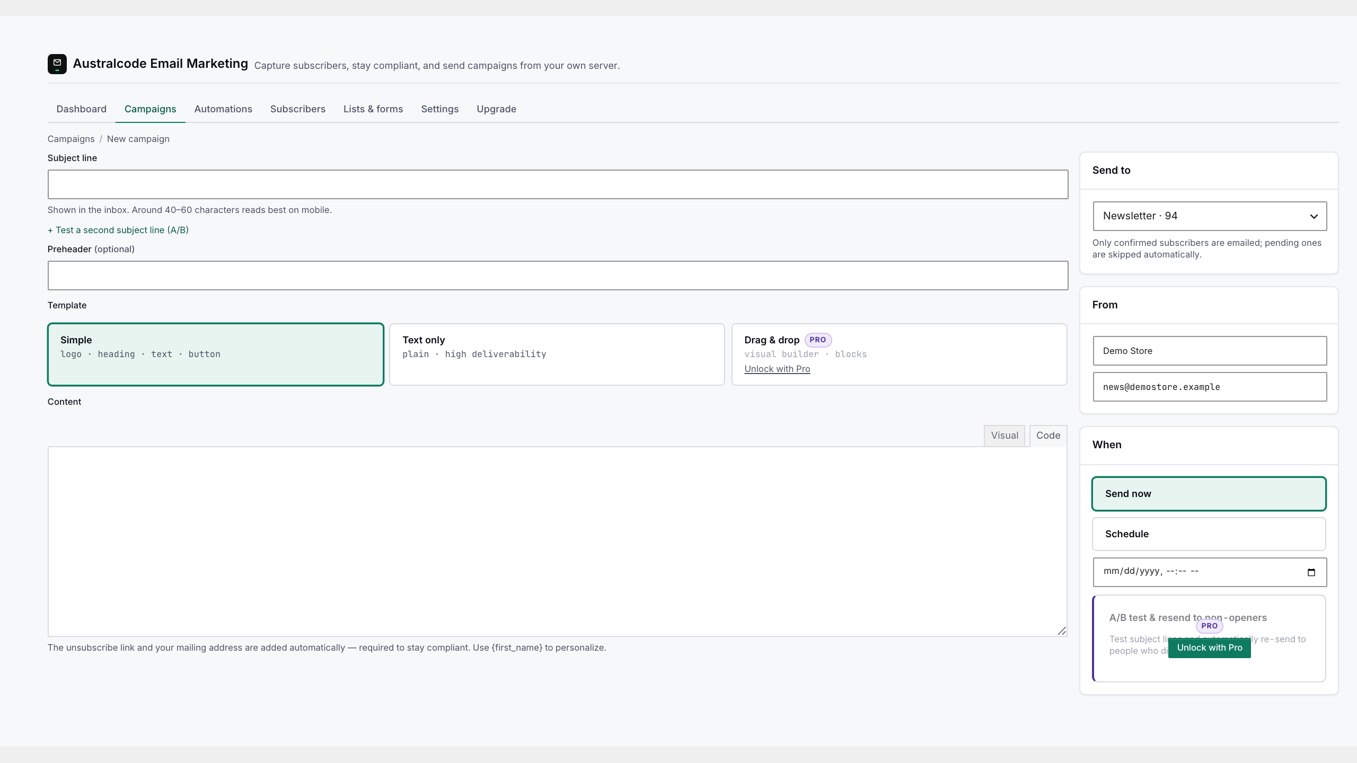Focus the Preheader input field
Image resolution: width=1357 pixels, height=763 pixels.
pyautogui.click(x=558, y=276)
